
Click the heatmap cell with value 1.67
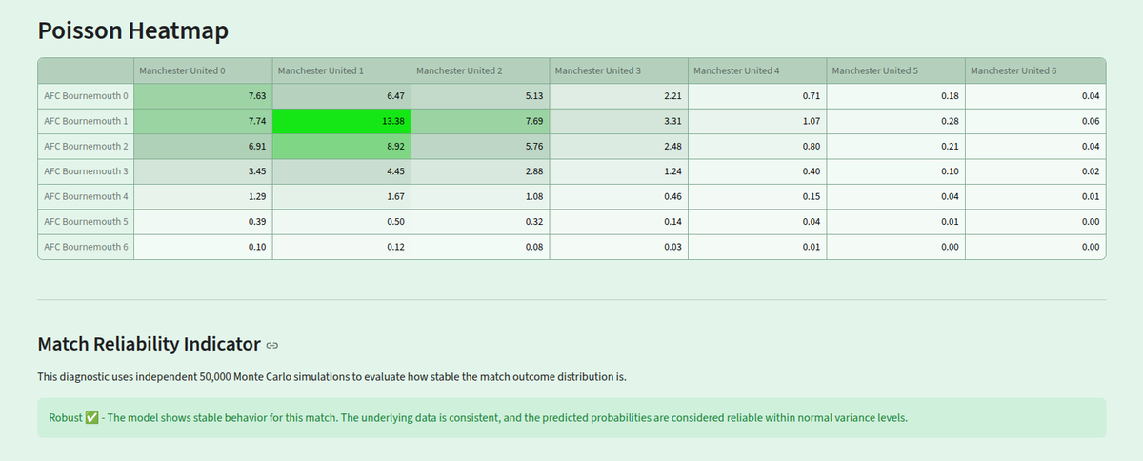coord(342,196)
